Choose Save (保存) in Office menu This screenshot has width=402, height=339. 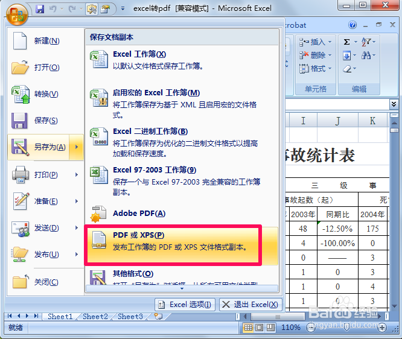tap(45, 121)
